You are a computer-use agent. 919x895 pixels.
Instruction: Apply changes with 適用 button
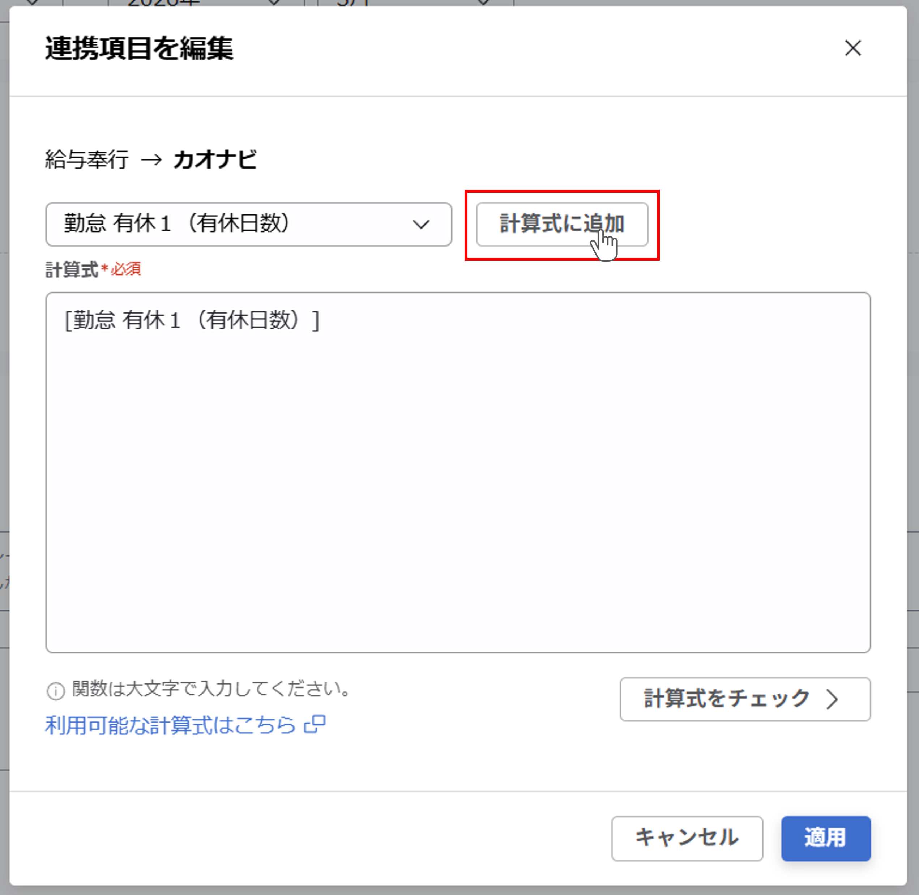coord(826,838)
